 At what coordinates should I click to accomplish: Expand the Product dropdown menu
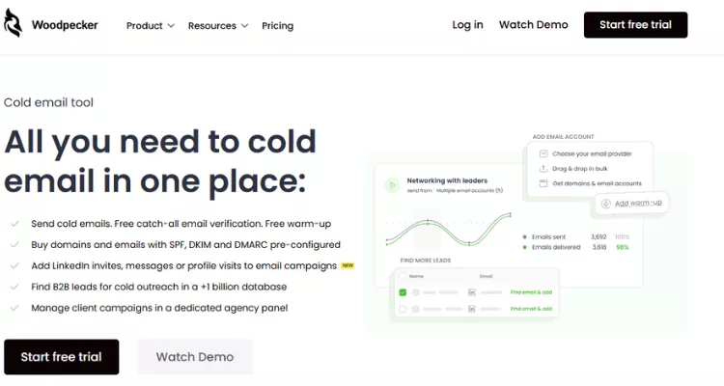(x=150, y=26)
